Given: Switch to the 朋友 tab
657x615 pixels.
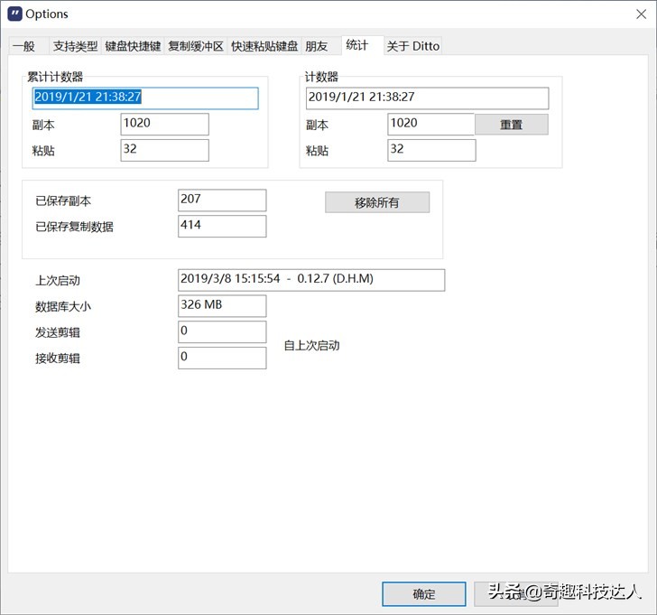Looking at the screenshot, I should click(317, 46).
